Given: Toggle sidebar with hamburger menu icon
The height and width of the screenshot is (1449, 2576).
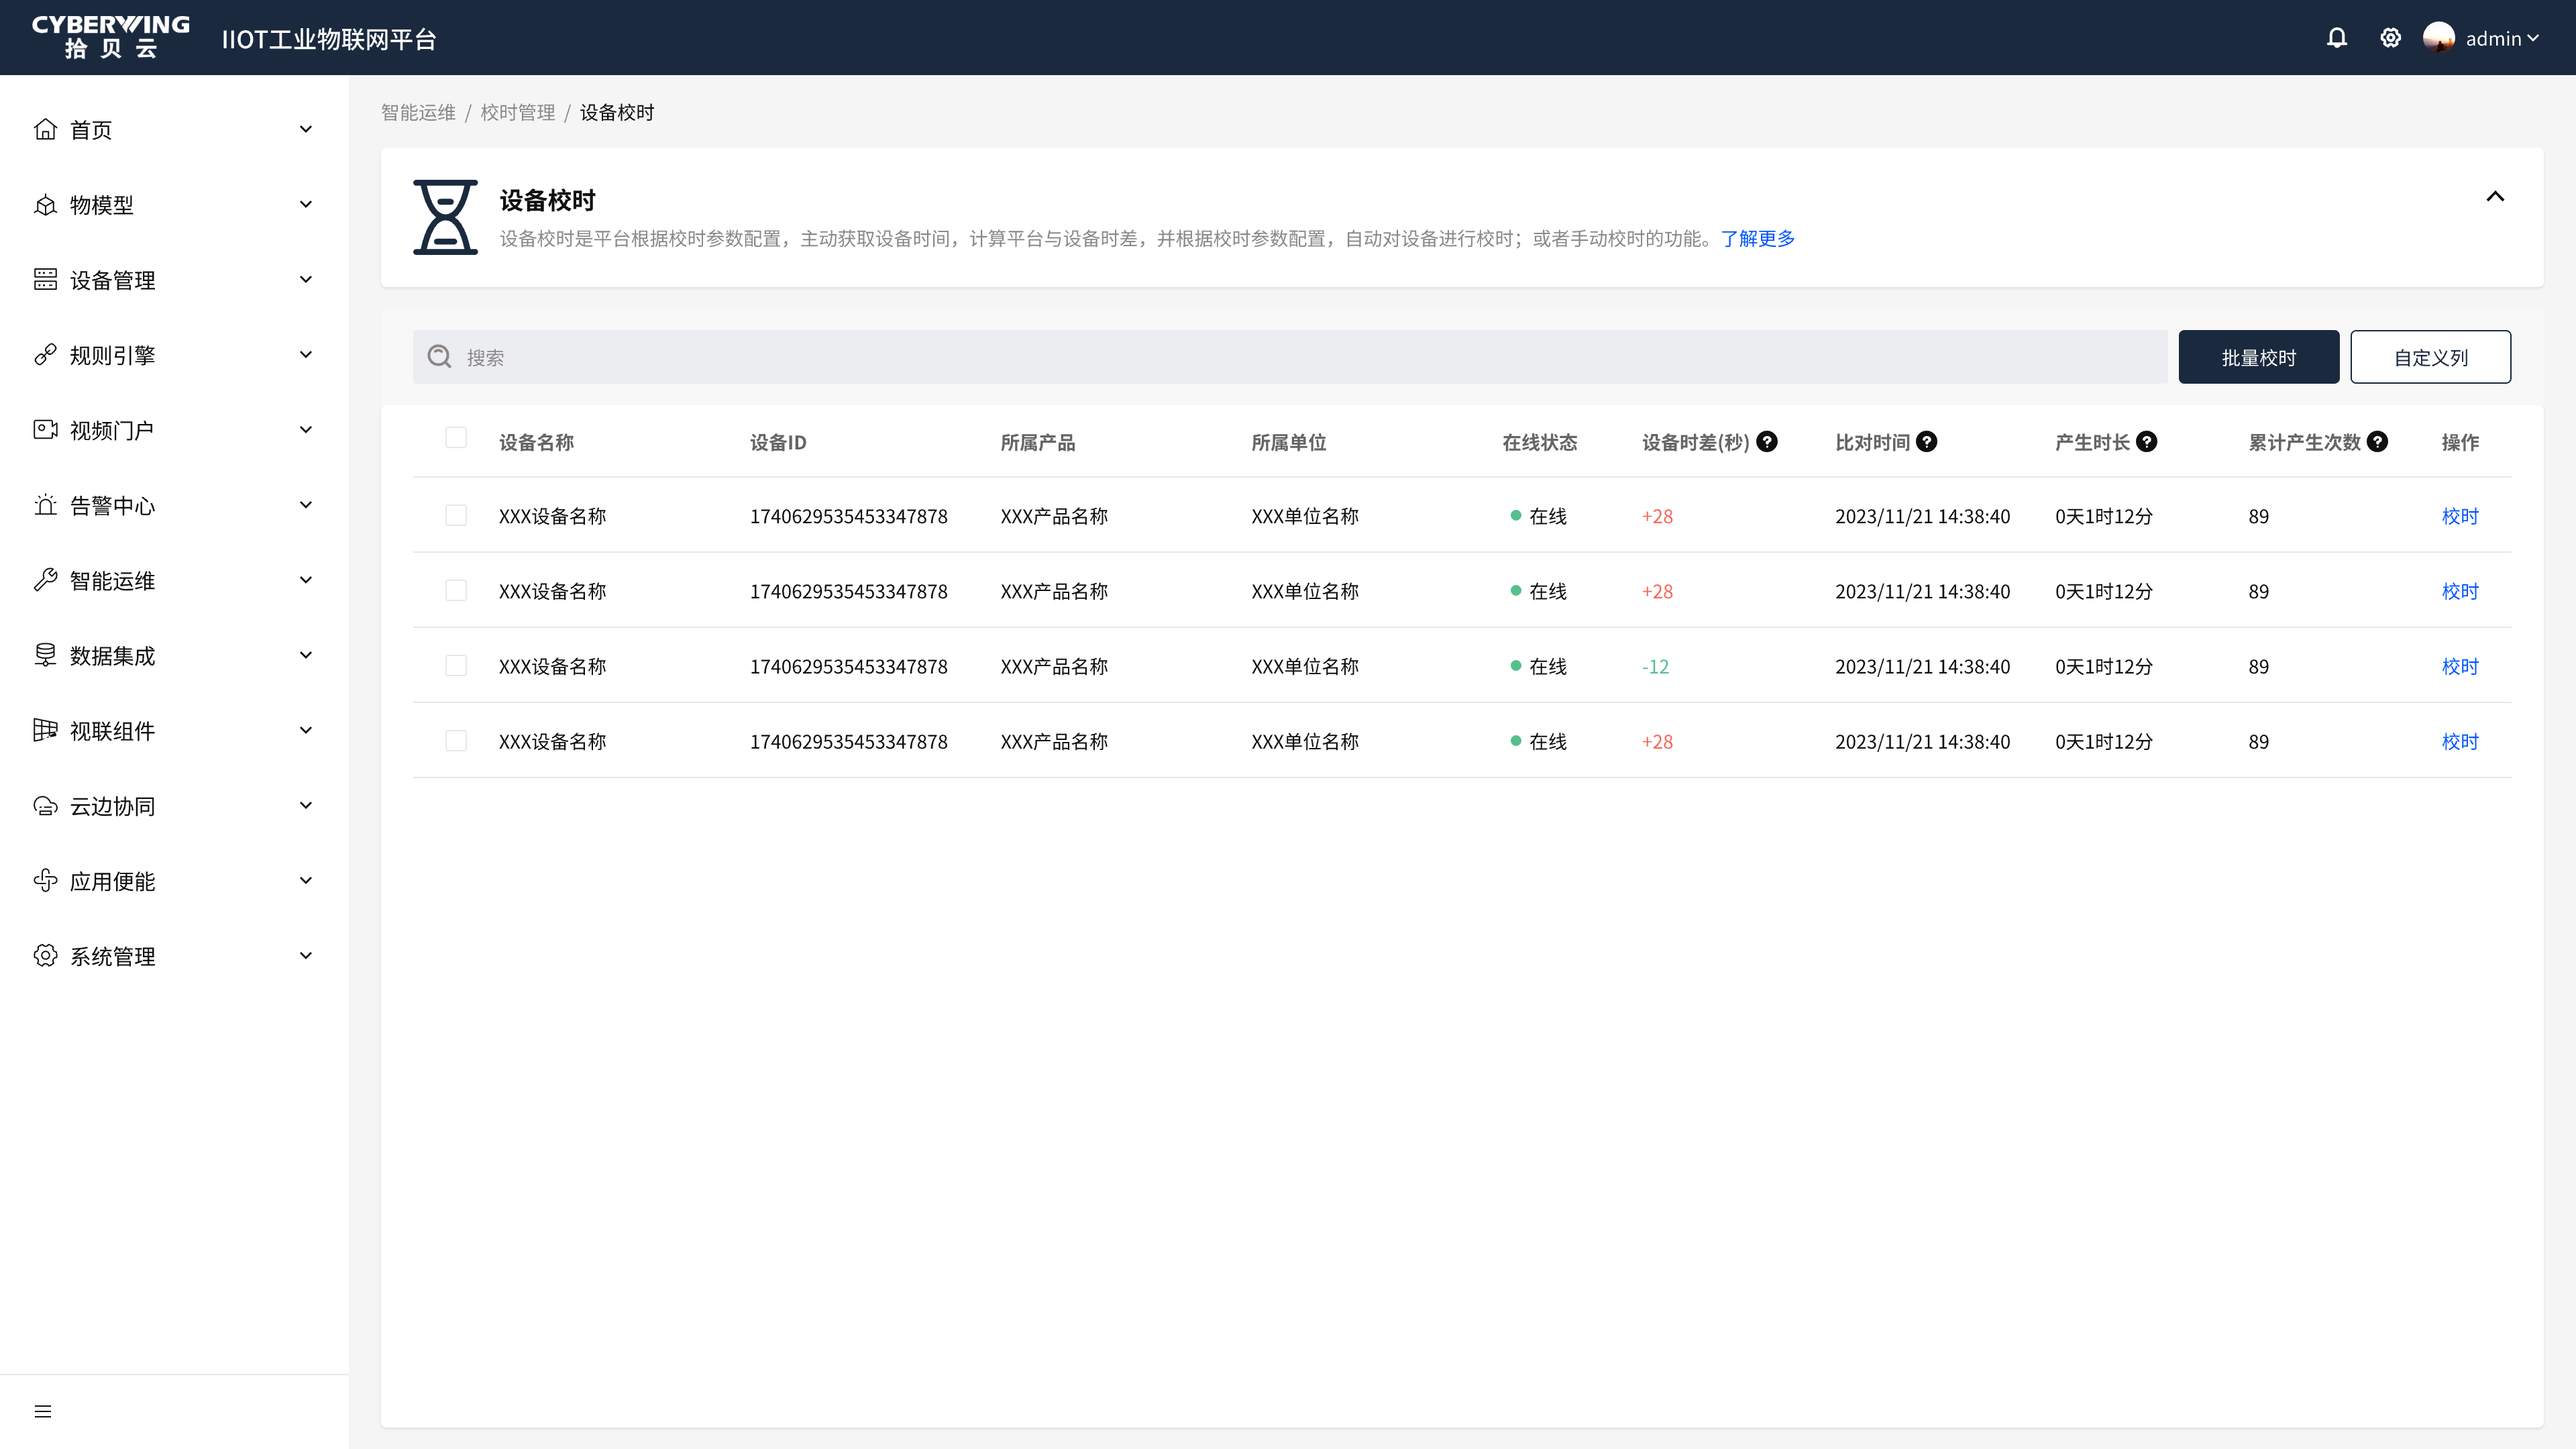Looking at the screenshot, I should pyautogui.click(x=43, y=1411).
